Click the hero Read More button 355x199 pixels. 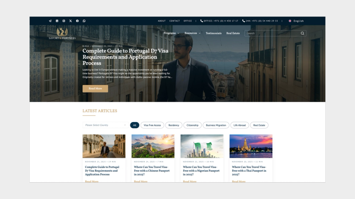[95, 88]
